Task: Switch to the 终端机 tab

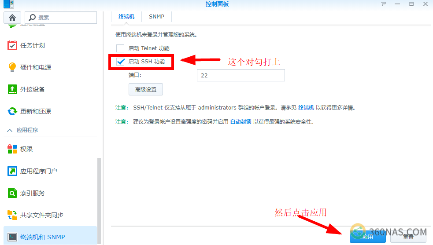Action: coord(126,17)
